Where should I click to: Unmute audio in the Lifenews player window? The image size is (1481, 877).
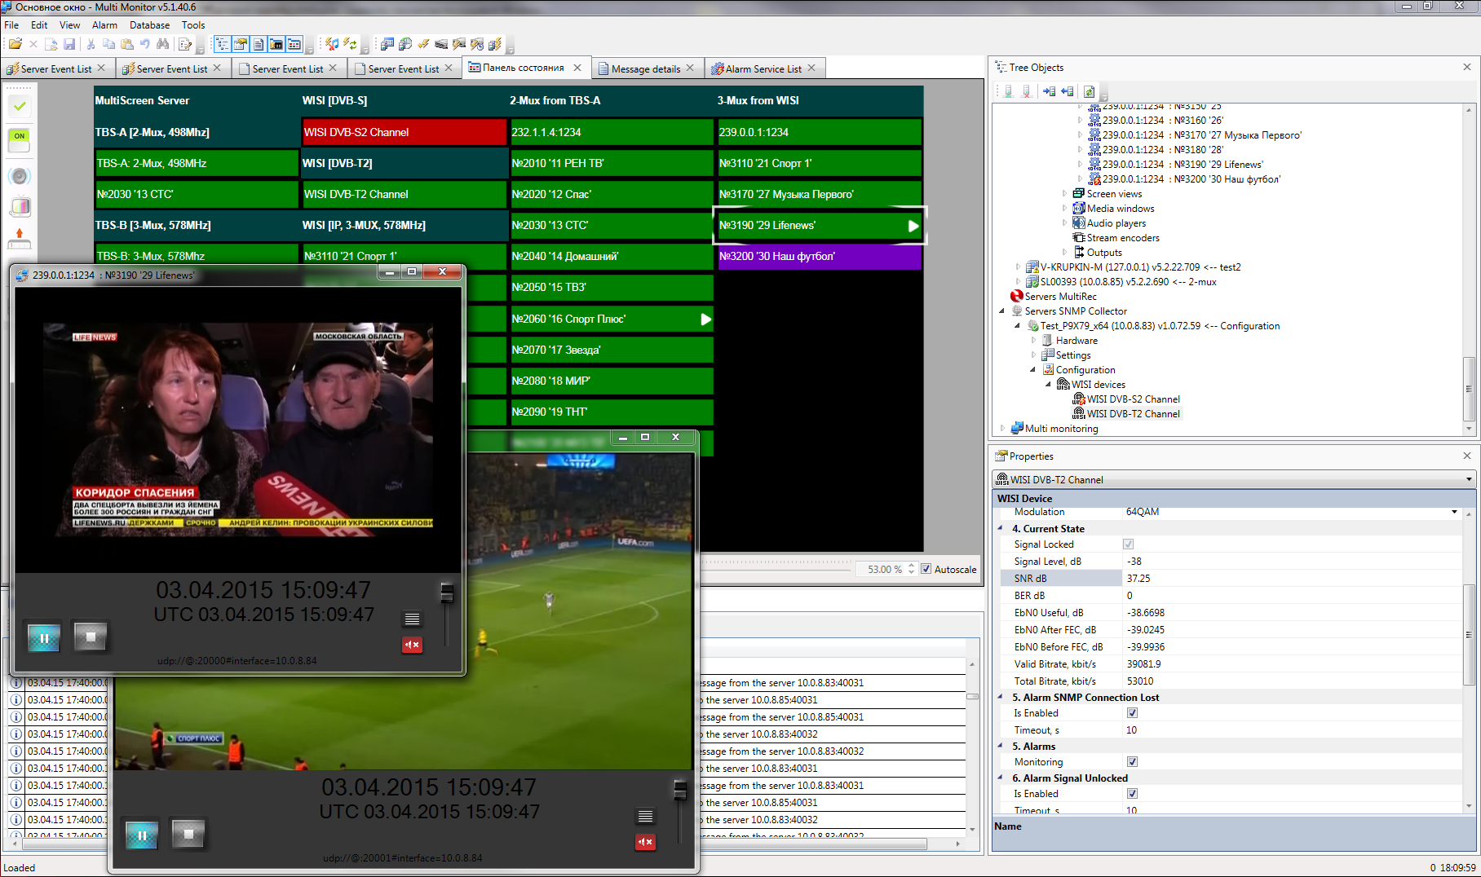coord(412,645)
